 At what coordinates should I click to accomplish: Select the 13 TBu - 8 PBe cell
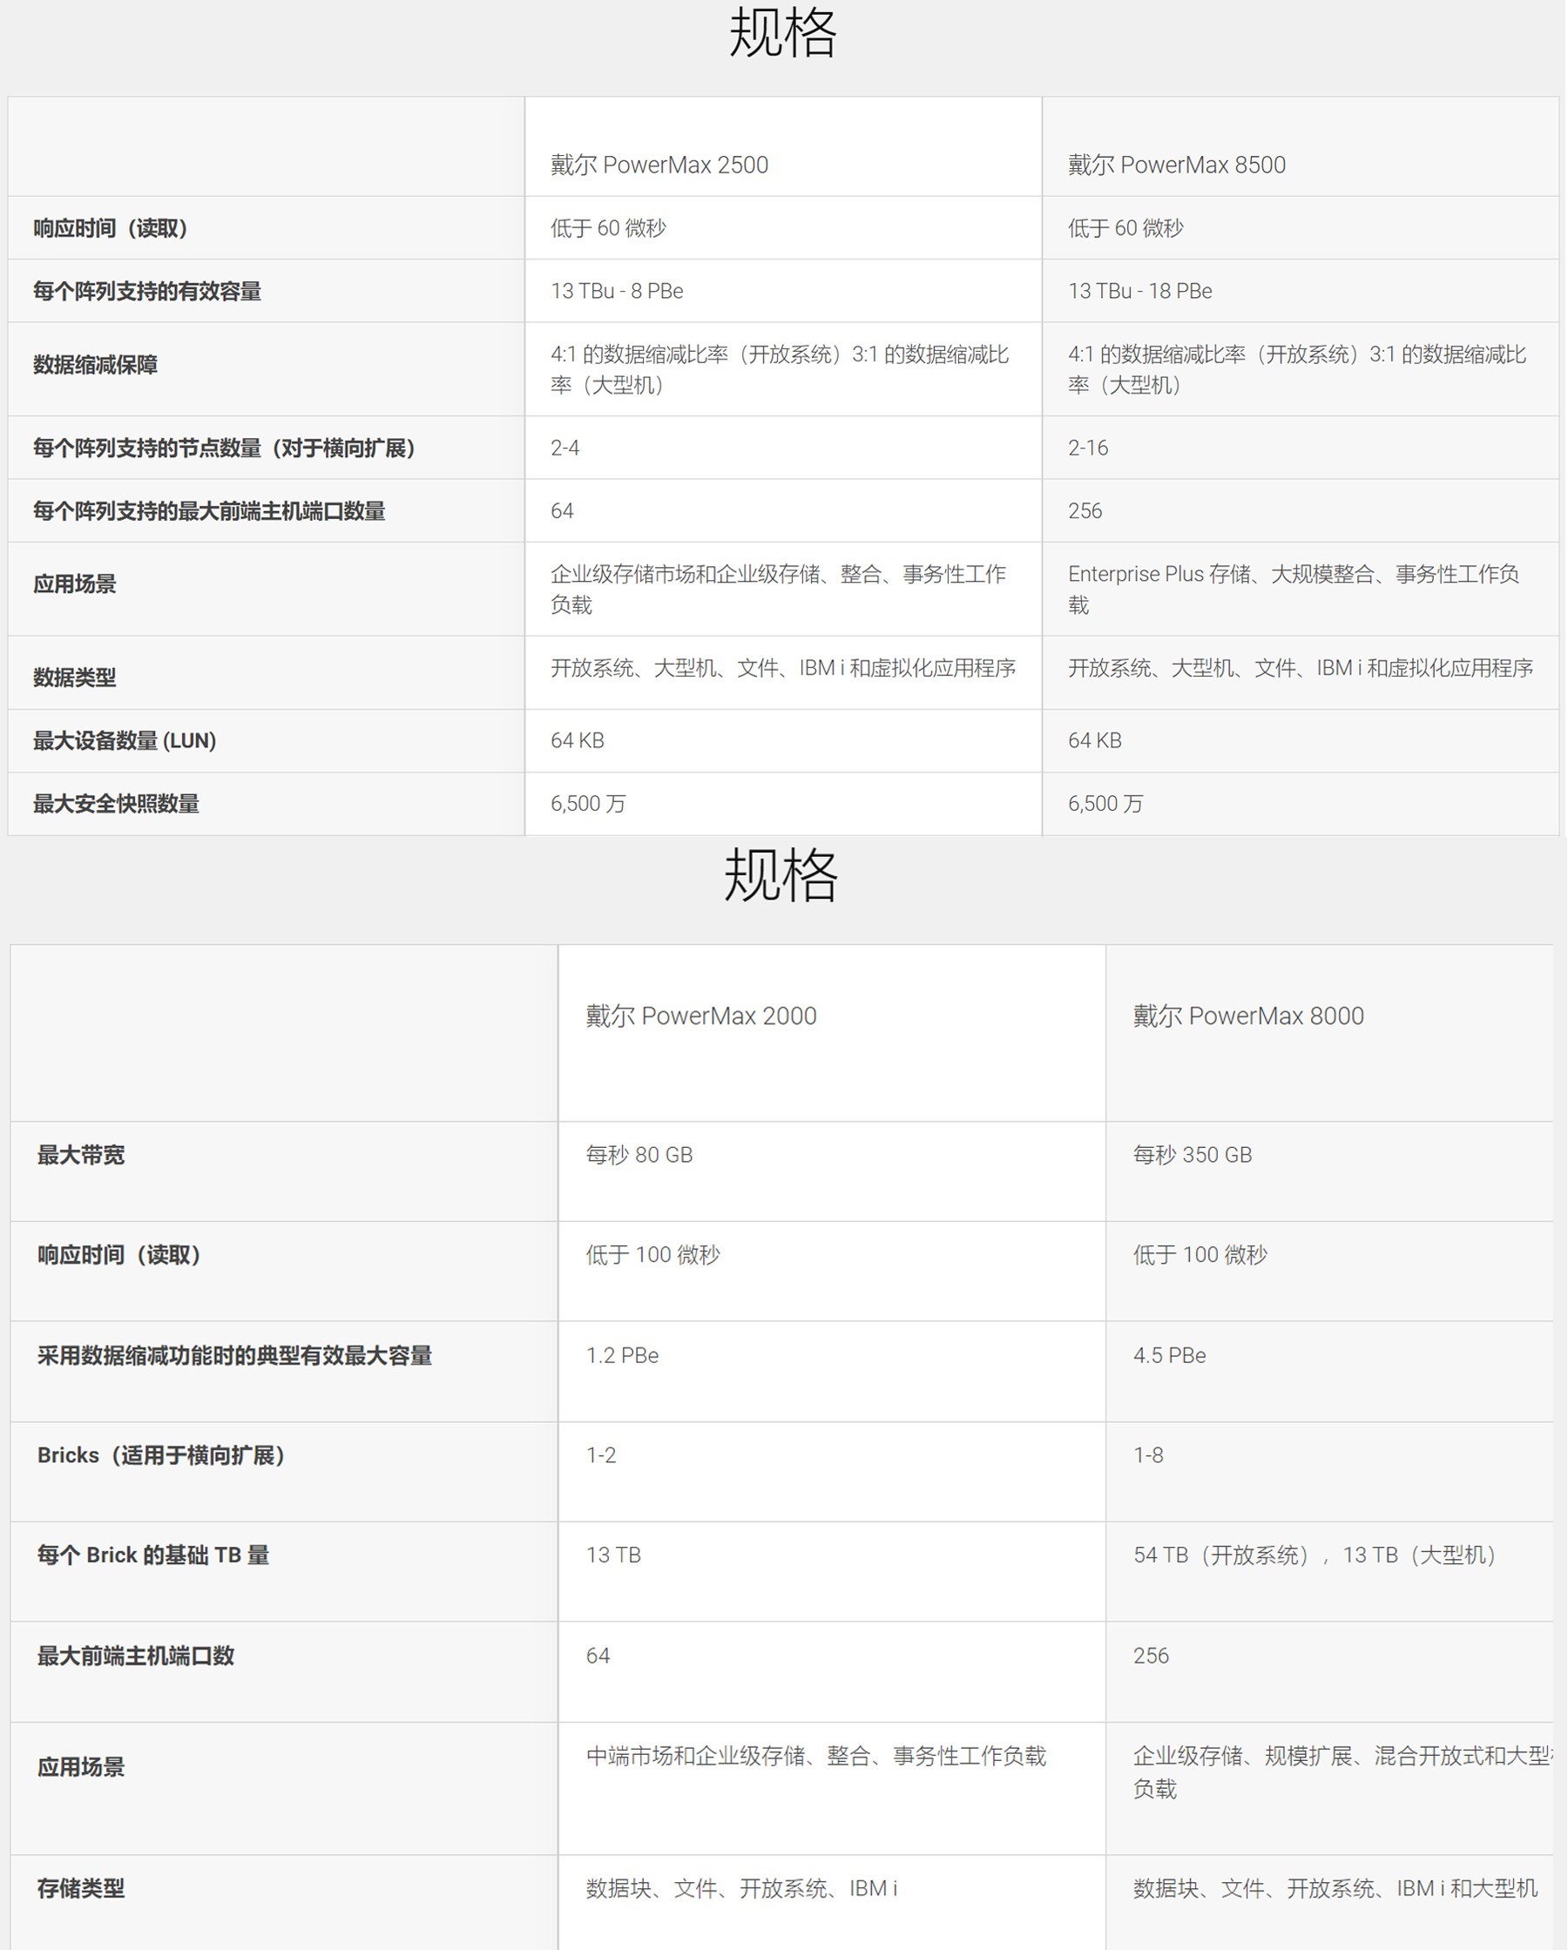coord(616,291)
